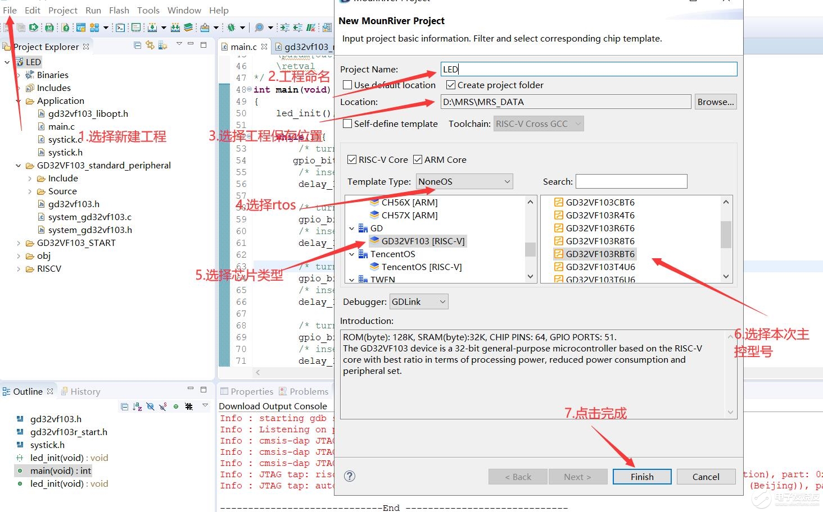This screenshot has width=823, height=512.
Task: Switch to the History tab
Action: 80,391
